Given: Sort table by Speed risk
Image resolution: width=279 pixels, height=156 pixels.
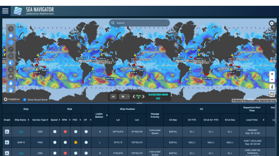Looking at the screenshot, I should [x=59, y=120].
